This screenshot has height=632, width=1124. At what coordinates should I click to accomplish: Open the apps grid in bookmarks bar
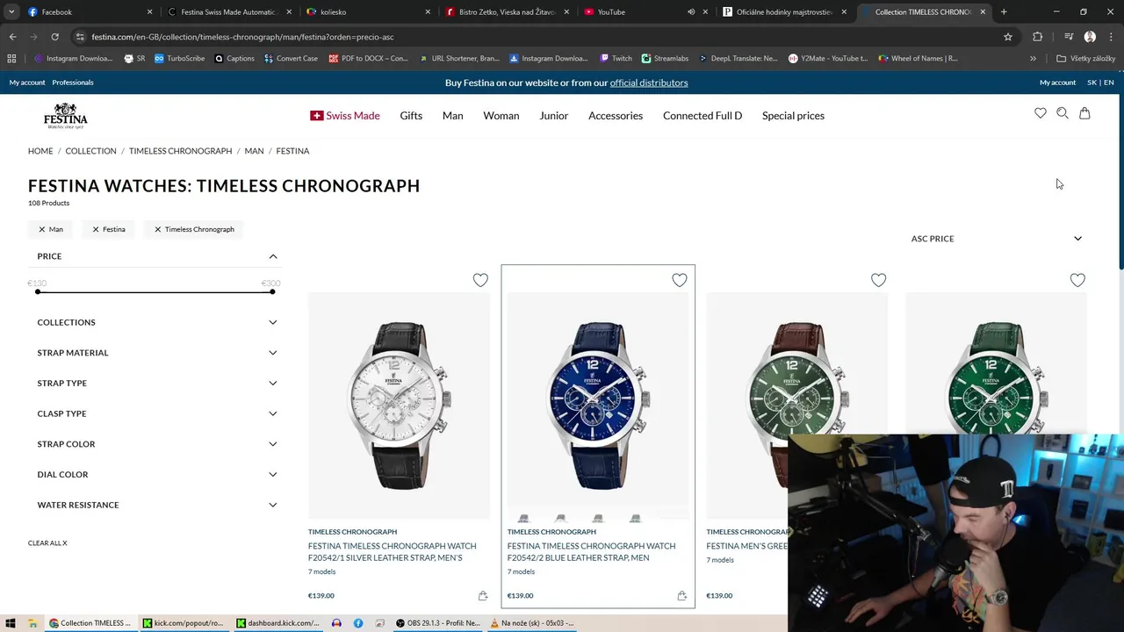click(11, 59)
